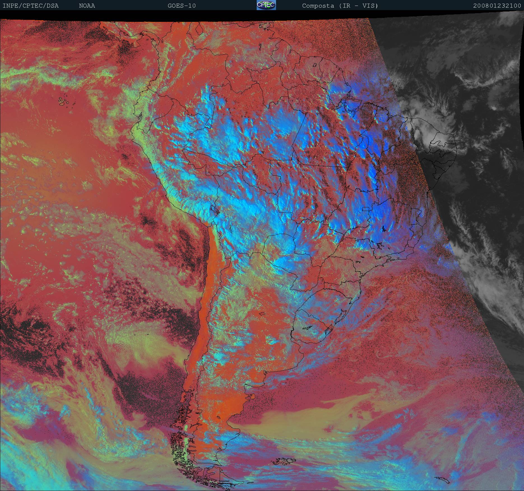Click the Composta (IR - VIS) title
Screen dimensions: 524x491
(x=340, y=6)
